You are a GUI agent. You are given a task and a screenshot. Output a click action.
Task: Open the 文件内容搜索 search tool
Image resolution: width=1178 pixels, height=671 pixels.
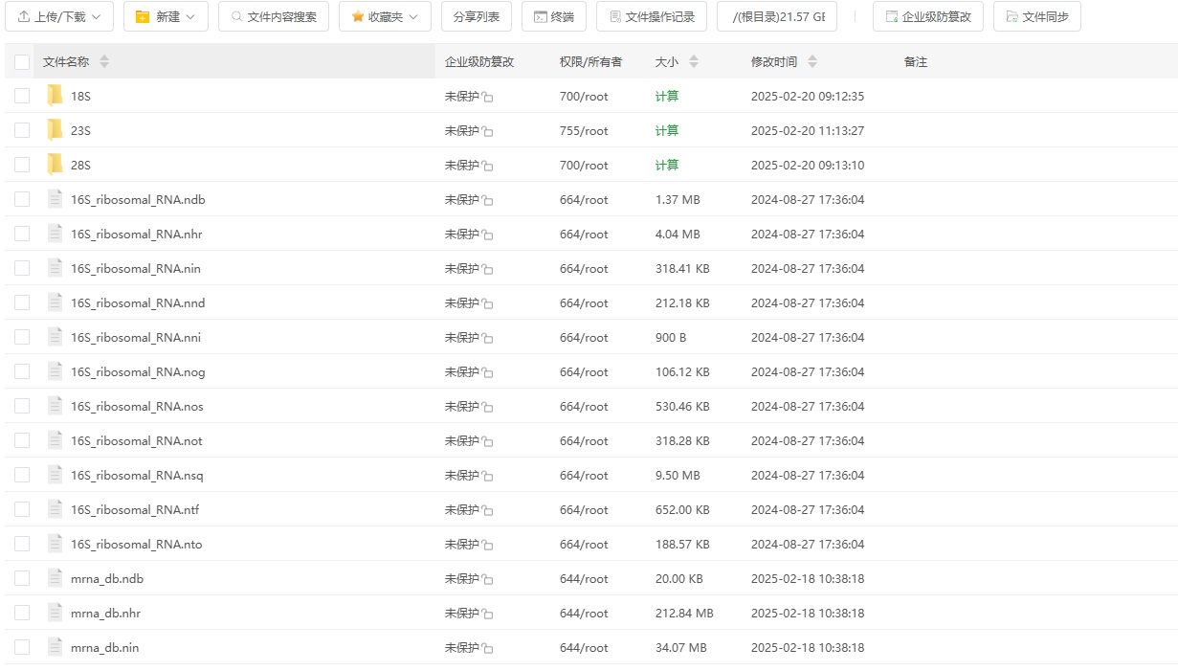(274, 15)
